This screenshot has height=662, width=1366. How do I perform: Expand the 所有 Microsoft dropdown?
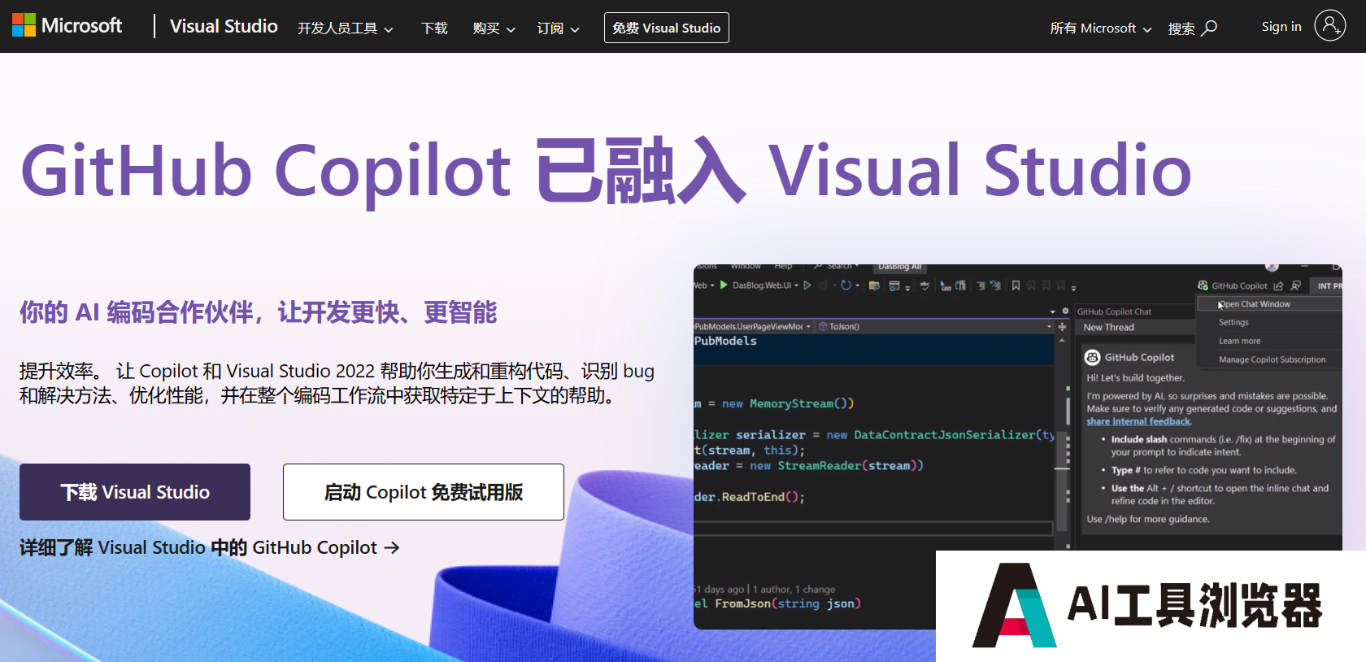click(1100, 28)
